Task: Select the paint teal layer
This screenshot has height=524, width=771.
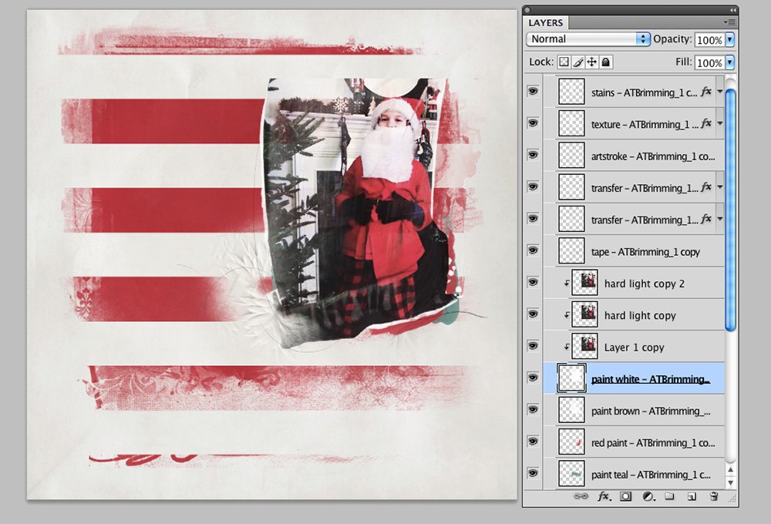Action: coord(634,474)
